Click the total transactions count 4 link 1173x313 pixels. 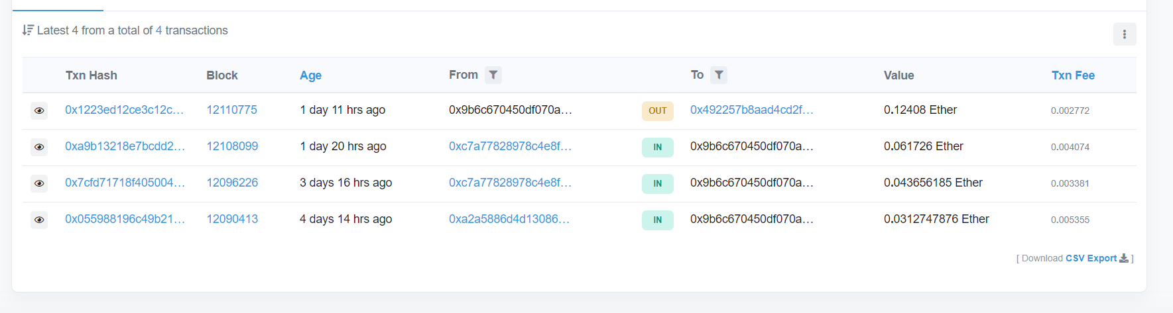pyautogui.click(x=158, y=30)
